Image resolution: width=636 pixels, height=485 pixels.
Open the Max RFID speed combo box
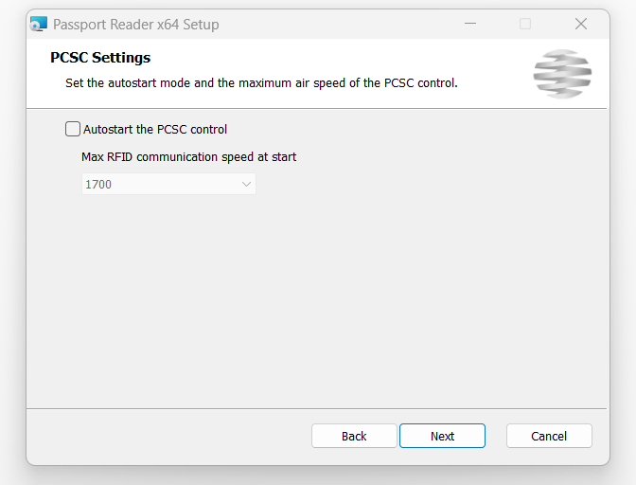pos(168,184)
